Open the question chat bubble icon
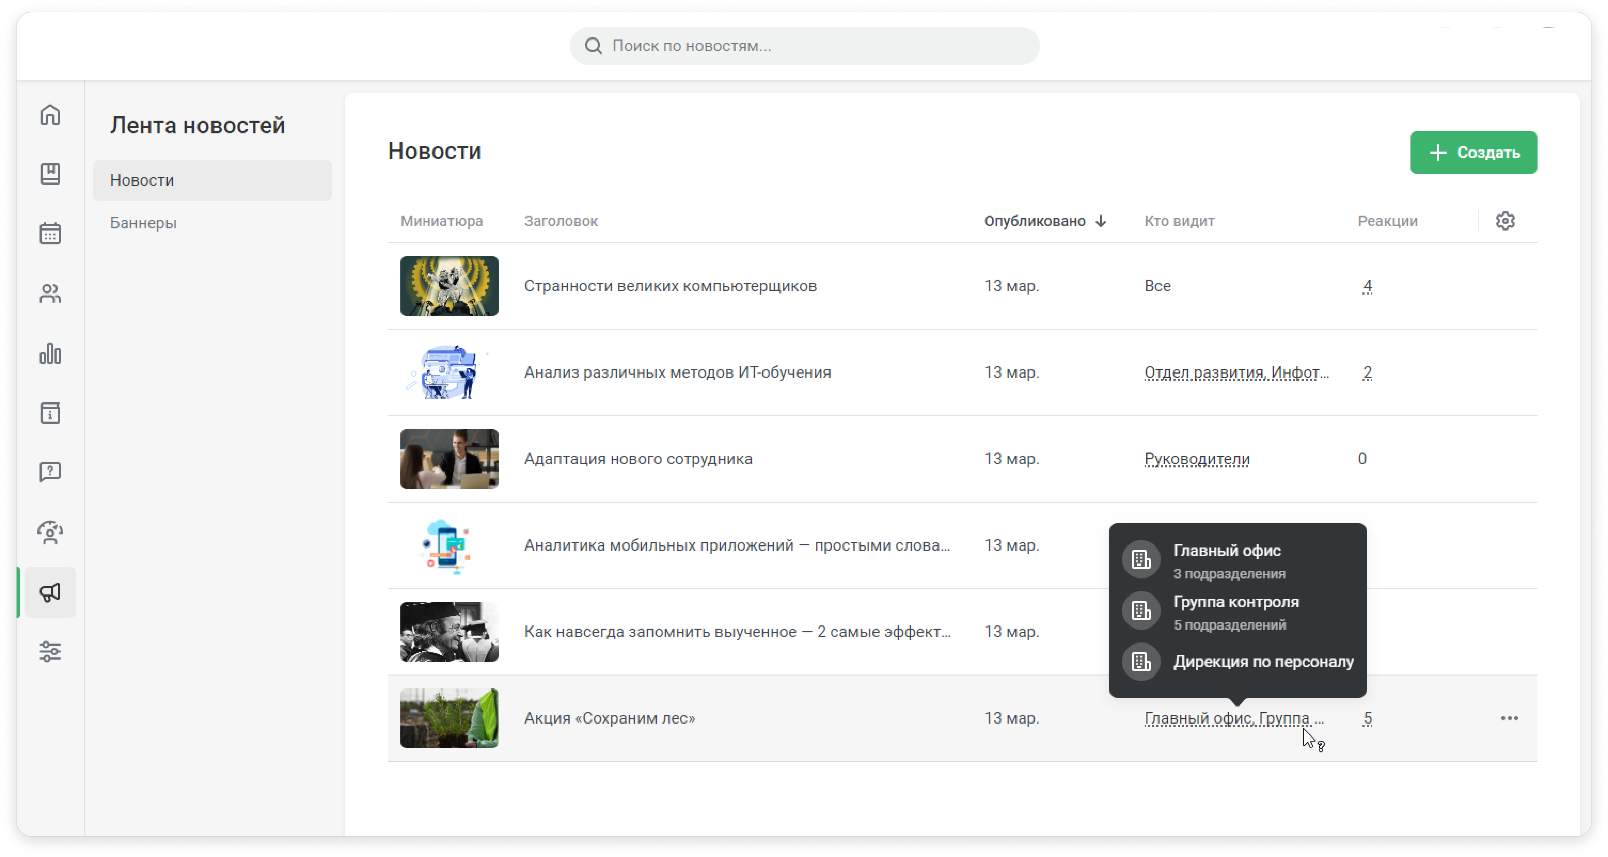Image resolution: width=1608 pixels, height=857 pixels. tap(50, 472)
